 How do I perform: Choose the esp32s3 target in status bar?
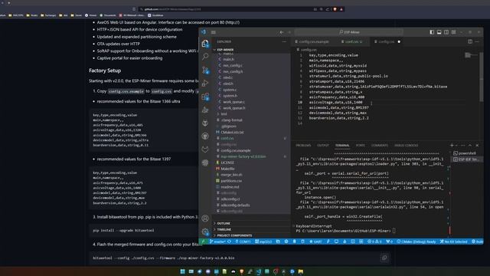263,242
